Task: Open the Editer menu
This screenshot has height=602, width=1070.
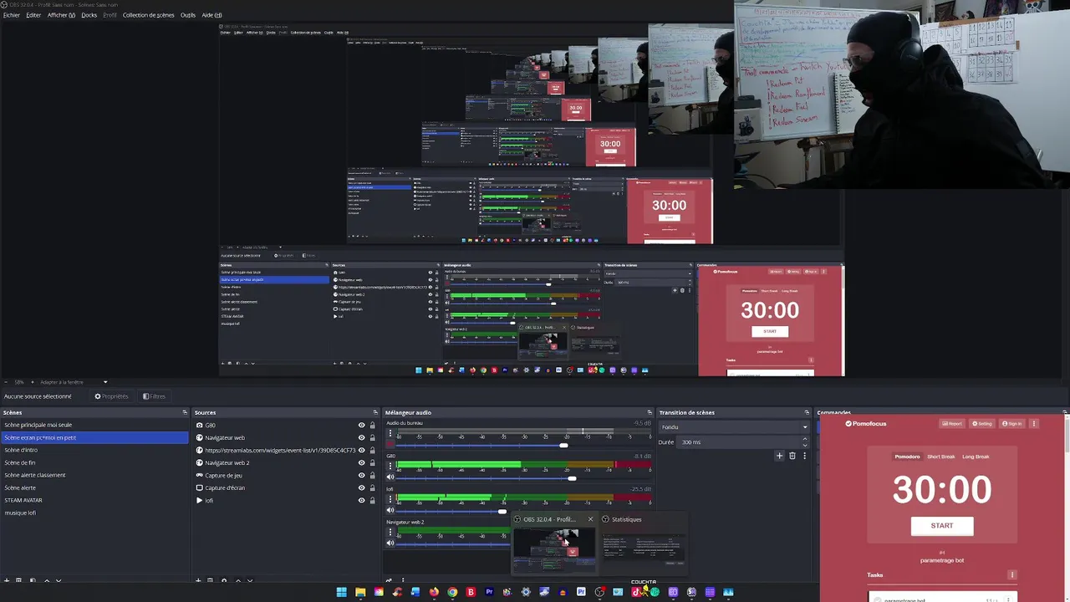Action: [x=33, y=15]
